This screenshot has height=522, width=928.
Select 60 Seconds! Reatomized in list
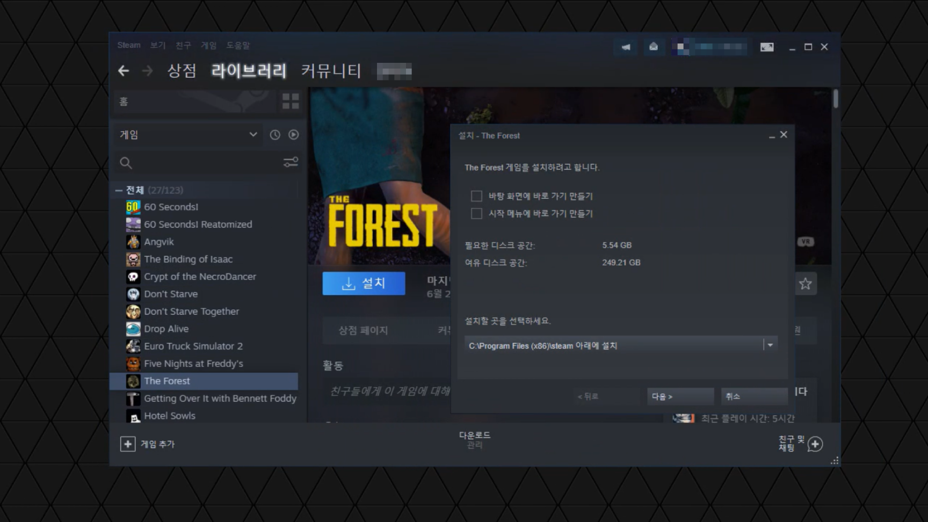coord(198,224)
